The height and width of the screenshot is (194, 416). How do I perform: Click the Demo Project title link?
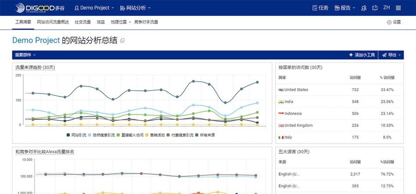(36, 40)
